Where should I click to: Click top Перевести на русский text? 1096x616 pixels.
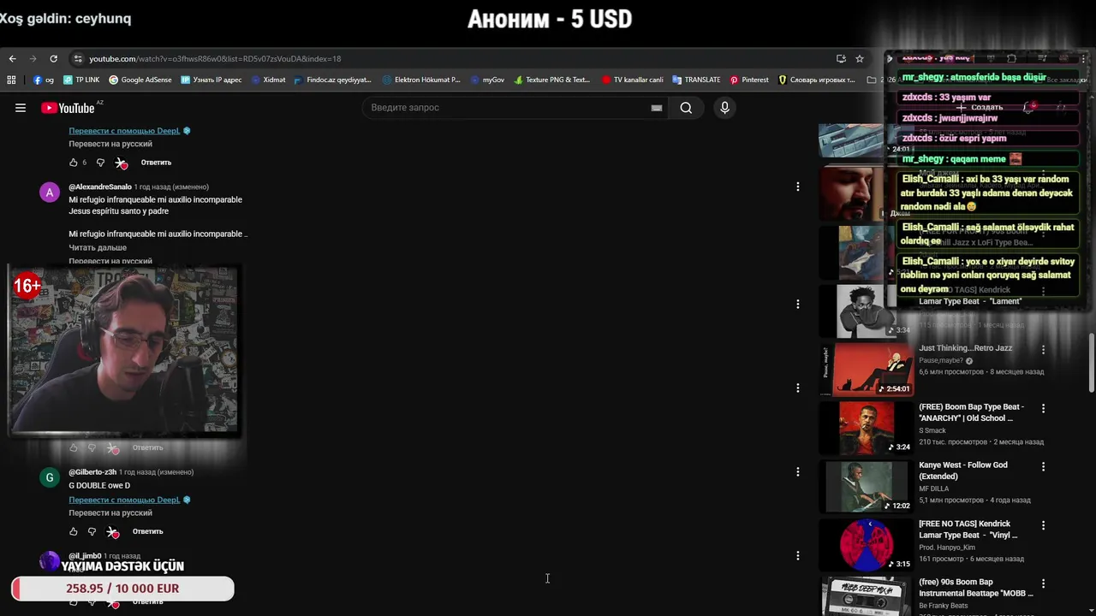tap(110, 144)
